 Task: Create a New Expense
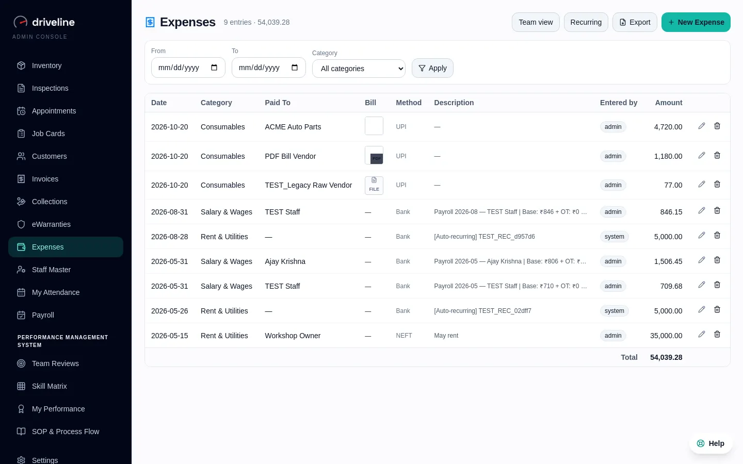pos(696,22)
